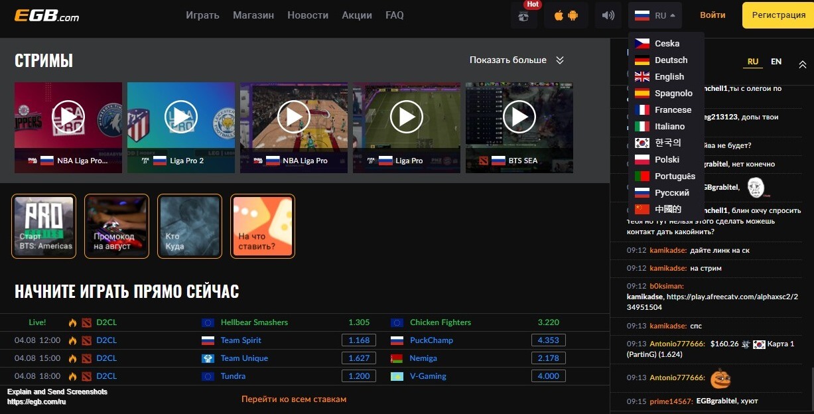Play the BTS SEA stream
This screenshot has width=814, height=414.
coord(519,117)
